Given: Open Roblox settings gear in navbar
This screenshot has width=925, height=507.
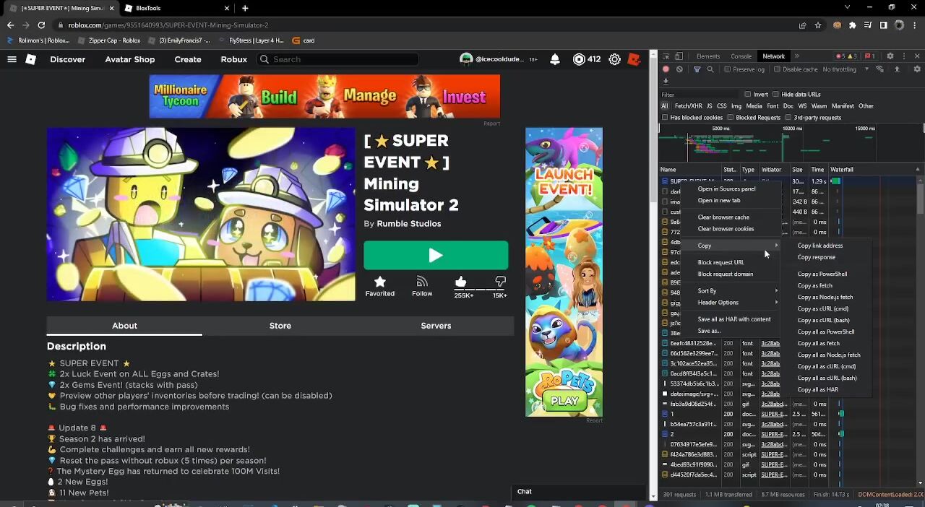Looking at the screenshot, I should [x=614, y=59].
